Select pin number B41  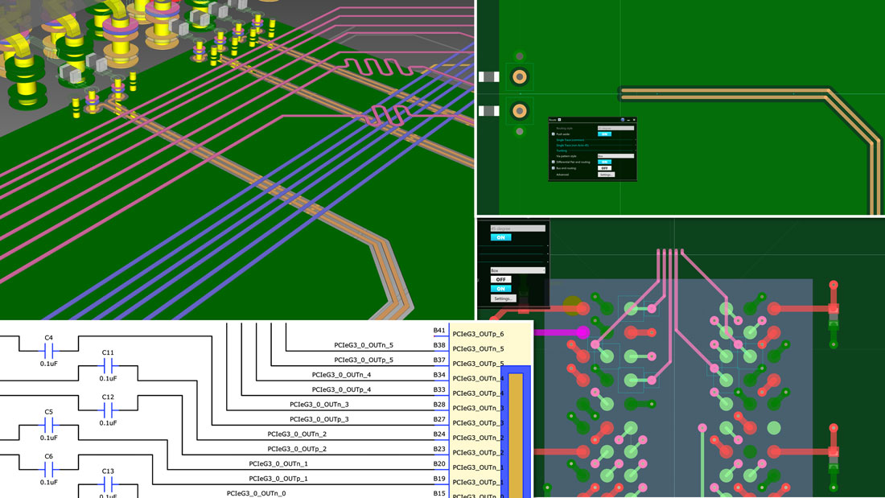[439, 331]
